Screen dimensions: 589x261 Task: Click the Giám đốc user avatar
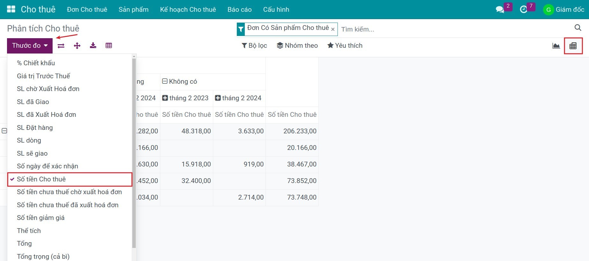(549, 10)
